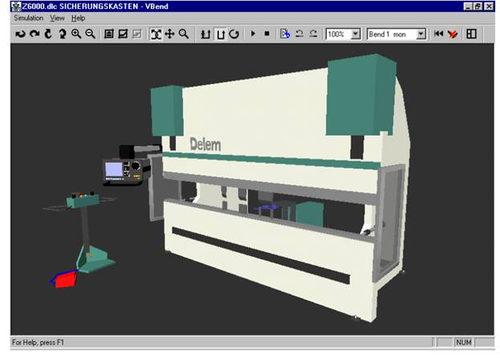Click the VBend application icon in title bar
500x358 pixels.
(16, 6)
